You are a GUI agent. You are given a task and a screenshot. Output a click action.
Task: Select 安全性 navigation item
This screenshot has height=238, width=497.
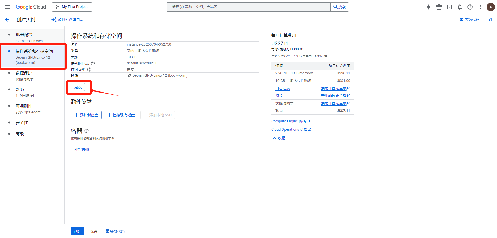[32, 123]
